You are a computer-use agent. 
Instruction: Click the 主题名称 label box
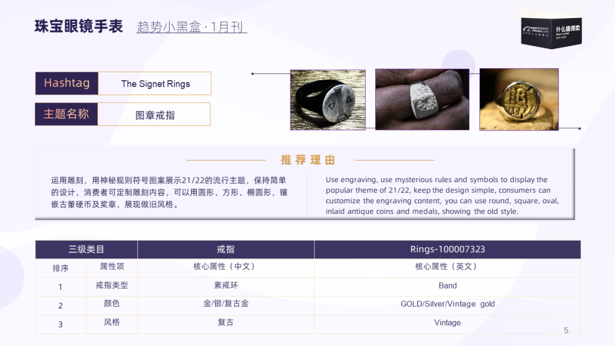(66, 114)
